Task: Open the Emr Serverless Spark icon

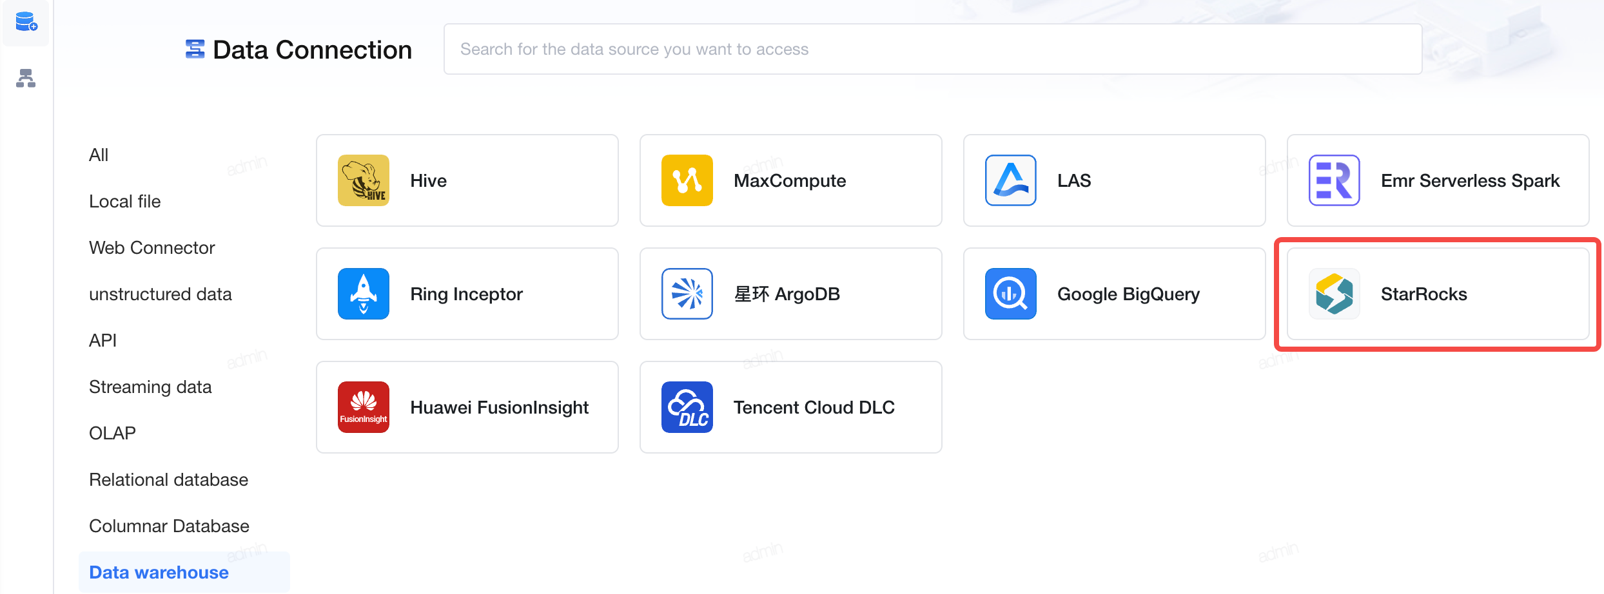Action: 1335,180
